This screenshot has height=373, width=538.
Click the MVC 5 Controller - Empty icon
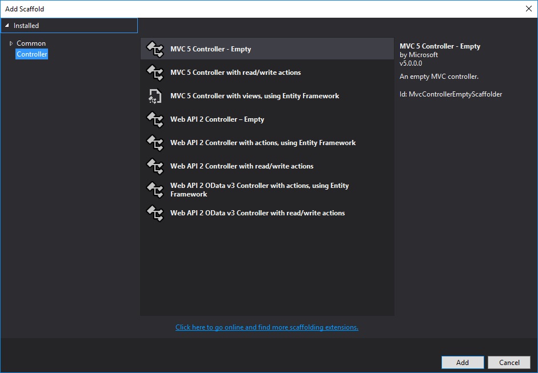[155, 49]
